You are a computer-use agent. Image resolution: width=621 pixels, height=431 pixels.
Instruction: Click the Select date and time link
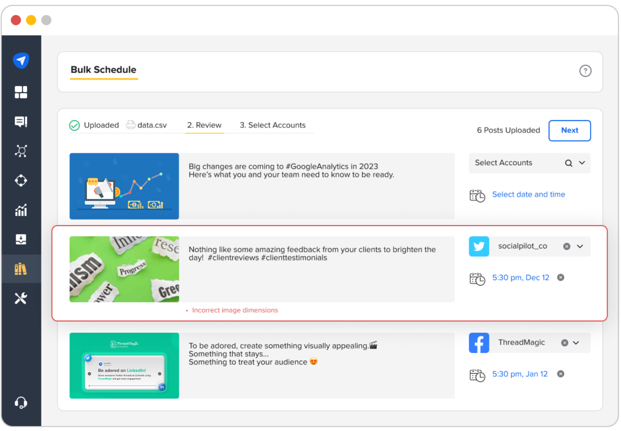[528, 194]
